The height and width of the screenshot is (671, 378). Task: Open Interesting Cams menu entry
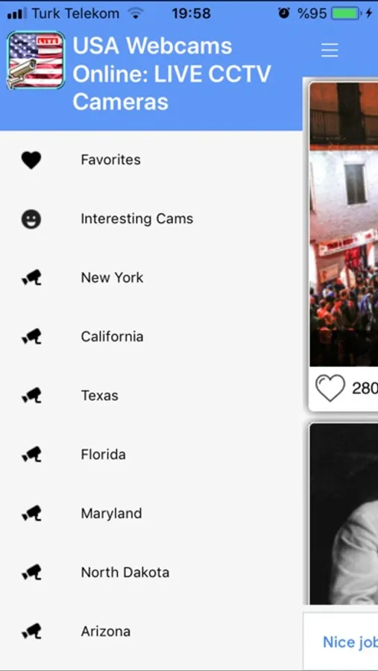pos(151,219)
